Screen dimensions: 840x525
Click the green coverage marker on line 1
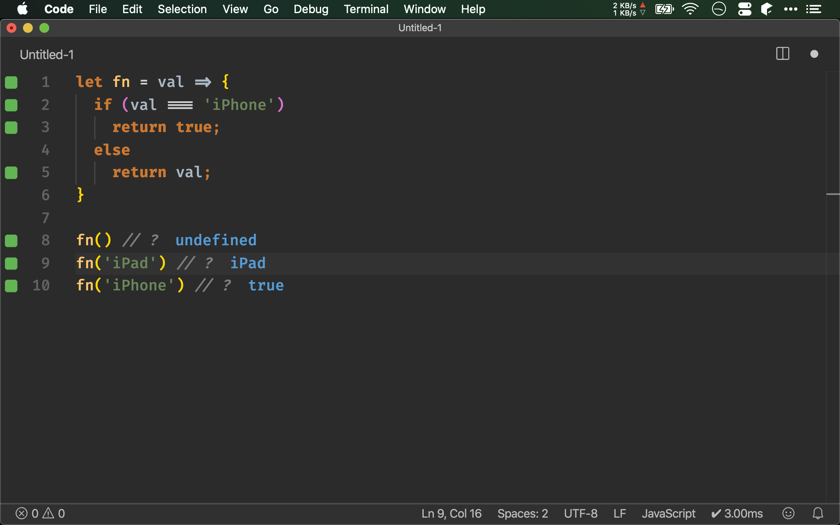tap(11, 82)
